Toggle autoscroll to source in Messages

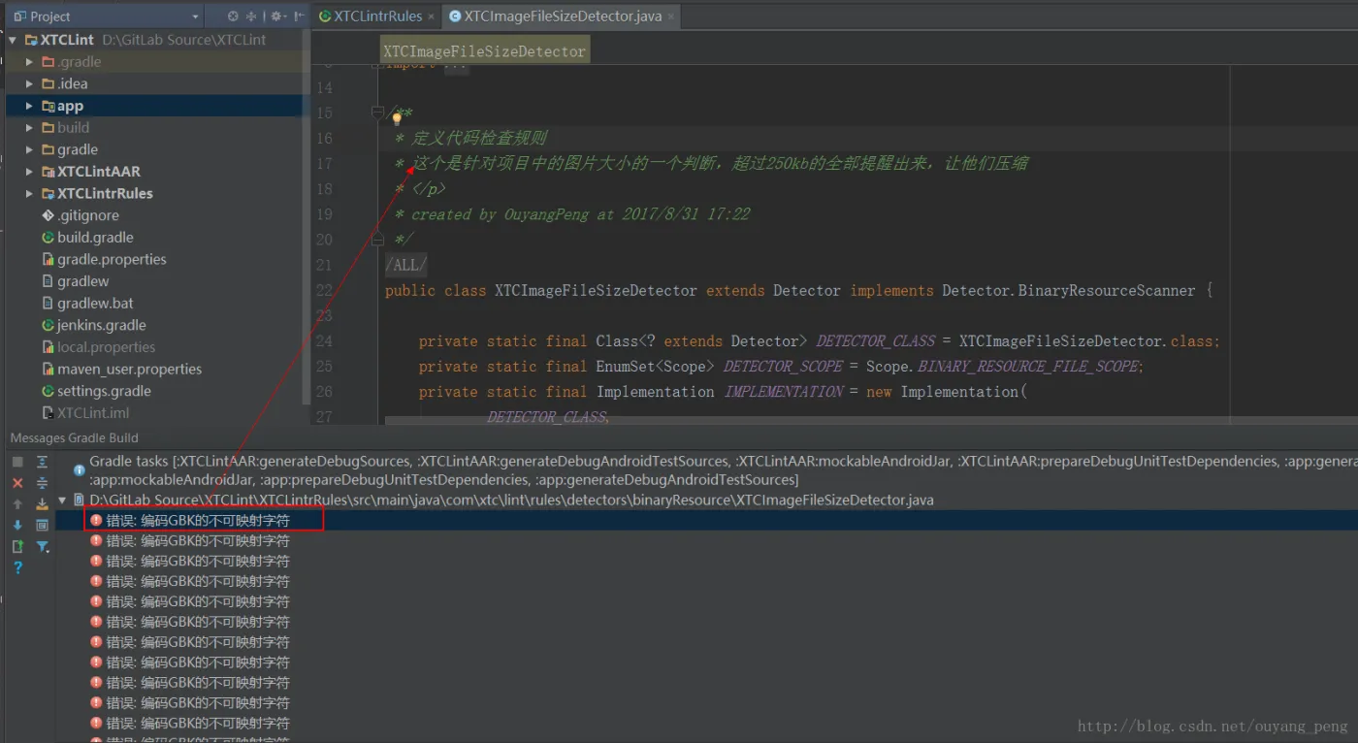(x=42, y=504)
